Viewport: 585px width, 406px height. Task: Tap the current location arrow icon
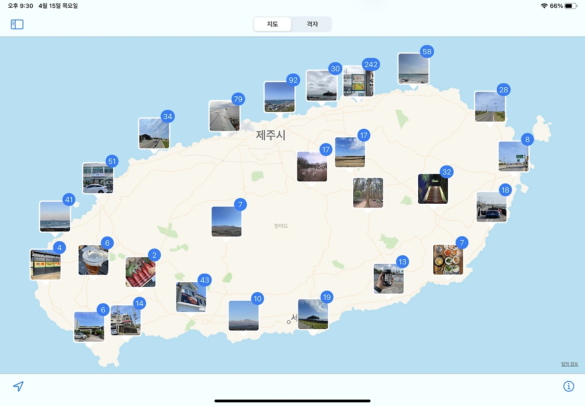[x=18, y=387]
